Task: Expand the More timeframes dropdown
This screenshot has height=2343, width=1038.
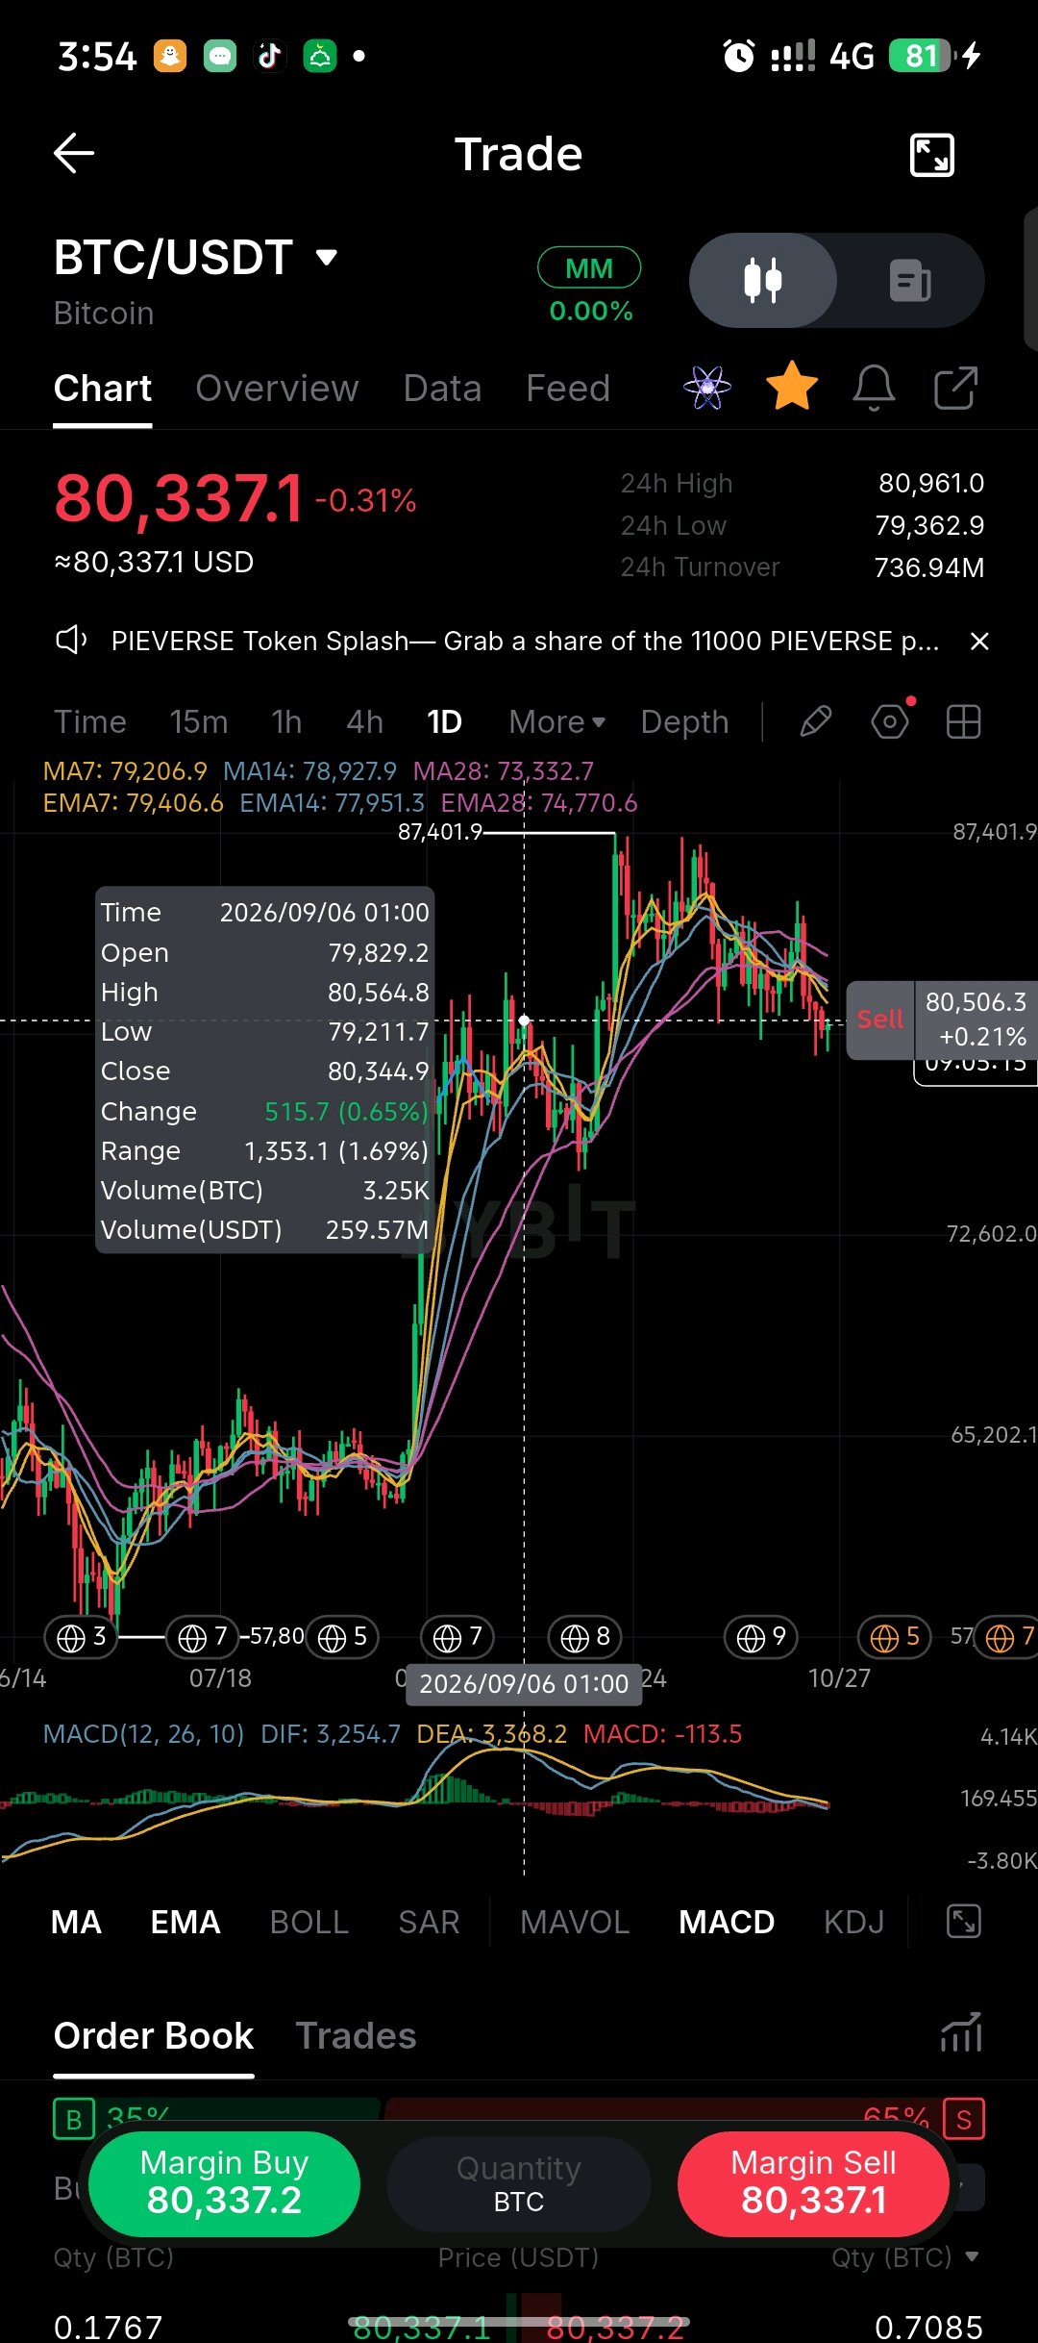Action: [x=557, y=721]
